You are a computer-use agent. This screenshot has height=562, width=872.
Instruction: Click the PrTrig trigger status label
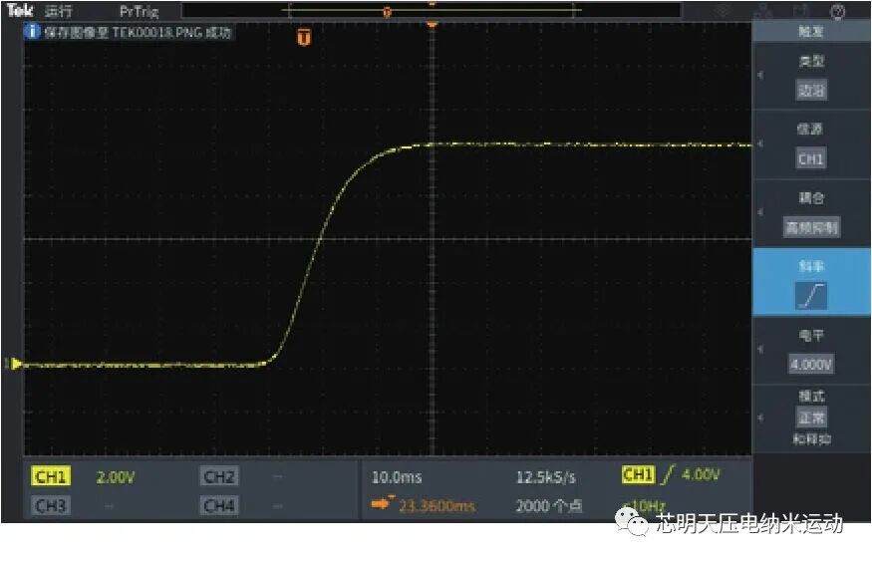[x=140, y=11]
